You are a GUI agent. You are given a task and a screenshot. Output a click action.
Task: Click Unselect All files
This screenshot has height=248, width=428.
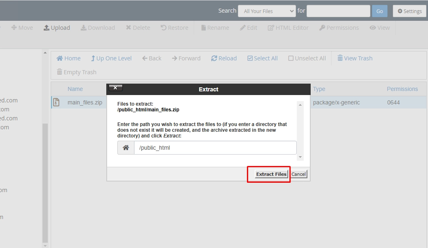307,58
